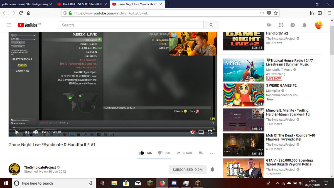Image resolution: width=334 pixels, height=188 pixels.
Task: Go back with Firefox back arrow
Action: (5, 13)
